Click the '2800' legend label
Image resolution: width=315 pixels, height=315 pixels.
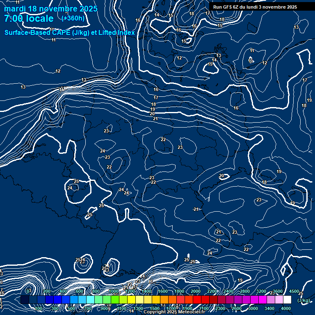tap(245, 291)
